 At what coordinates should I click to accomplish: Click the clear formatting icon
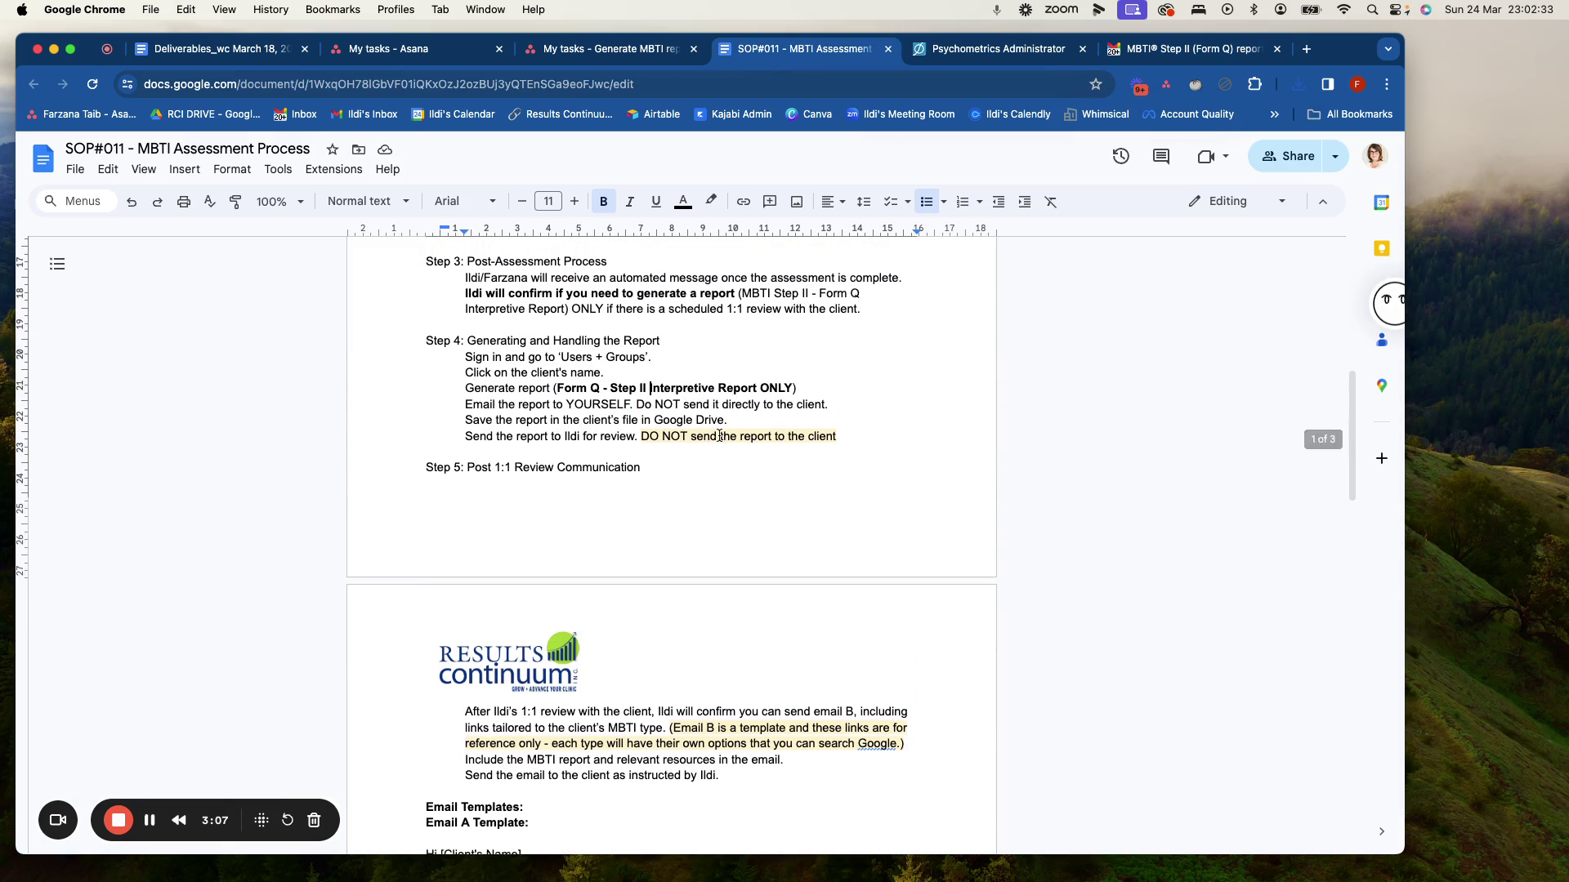click(x=1051, y=202)
